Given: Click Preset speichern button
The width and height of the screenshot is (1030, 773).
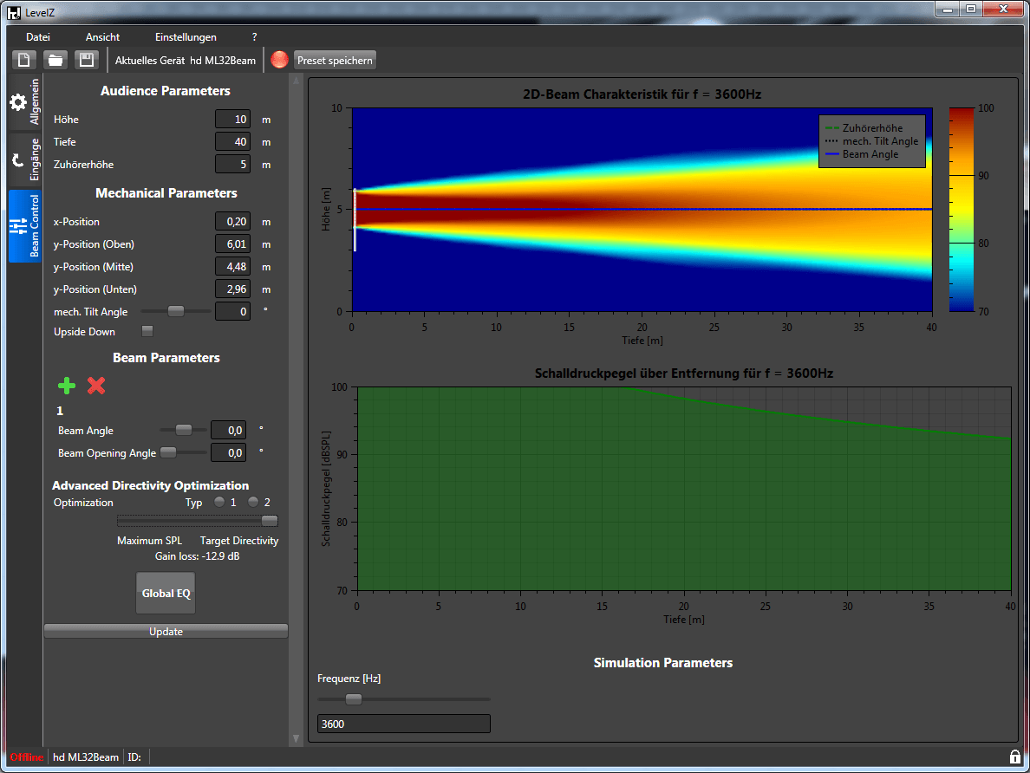Looking at the screenshot, I should click(335, 60).
